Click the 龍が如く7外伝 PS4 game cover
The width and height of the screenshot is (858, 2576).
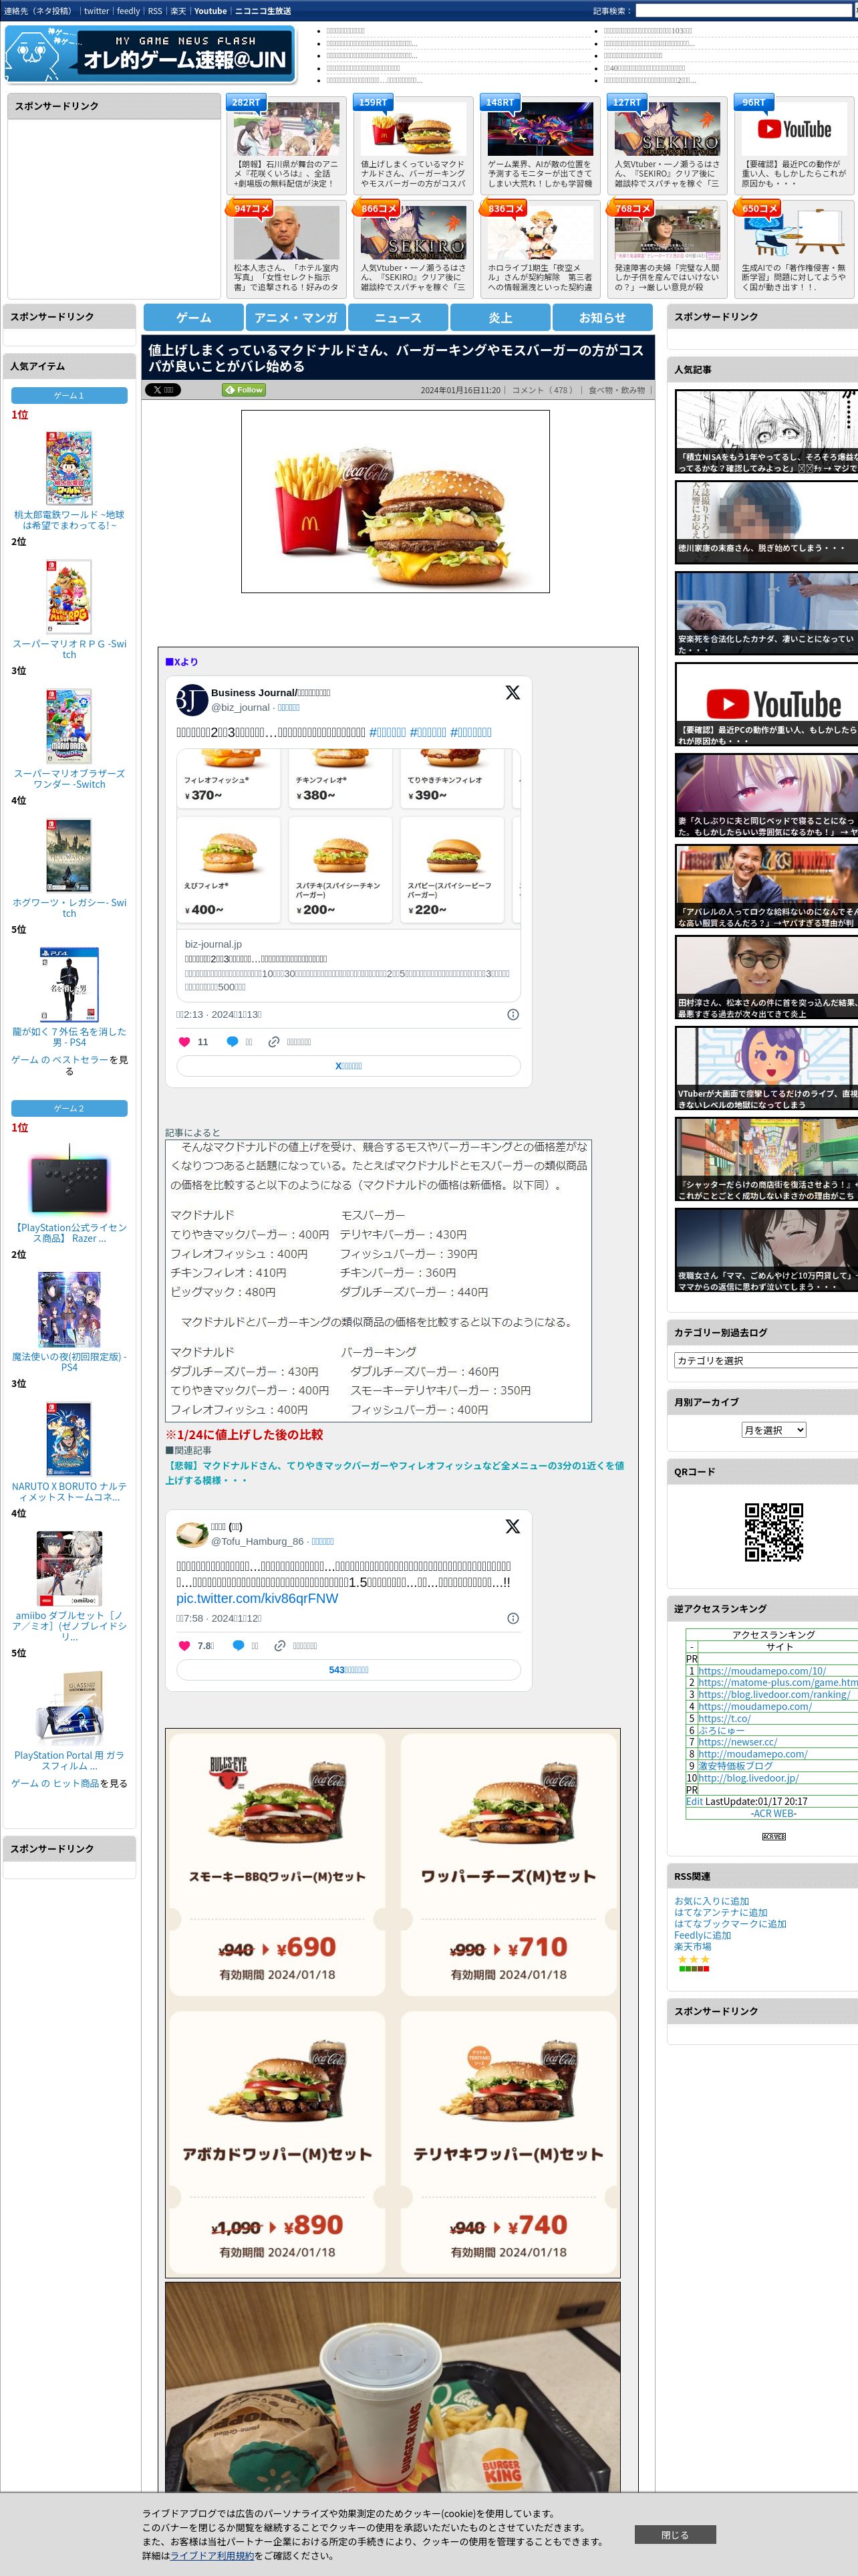pyautogui.click(x=69, y=984)
